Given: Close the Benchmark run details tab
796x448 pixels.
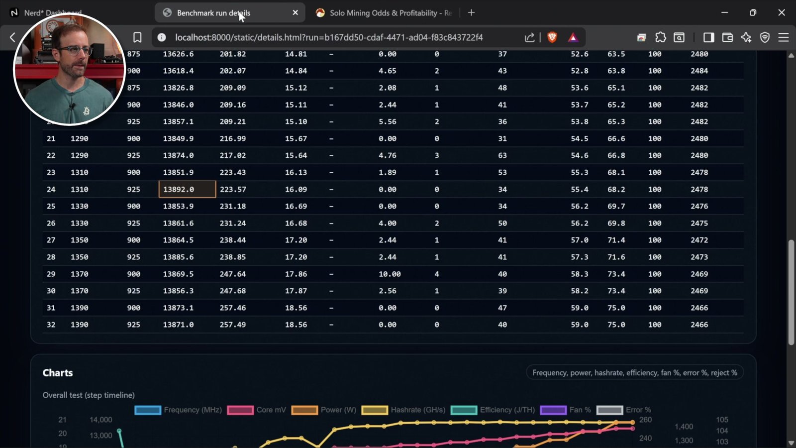Looking at the screenshot, I should pyautogui.click(x=295, y=12).
